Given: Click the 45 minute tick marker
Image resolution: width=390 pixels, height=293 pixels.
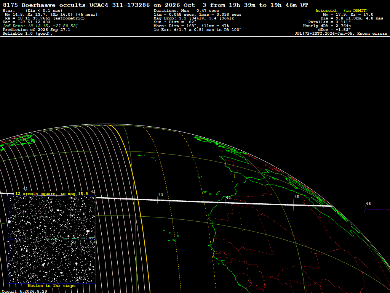Looking at the screenshot, I should point(294,206).
